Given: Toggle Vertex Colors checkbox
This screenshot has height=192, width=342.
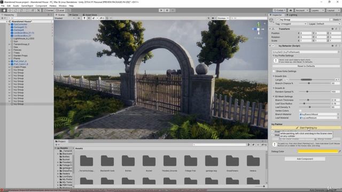Looking at the screenshot, I should tap(300, 110).
